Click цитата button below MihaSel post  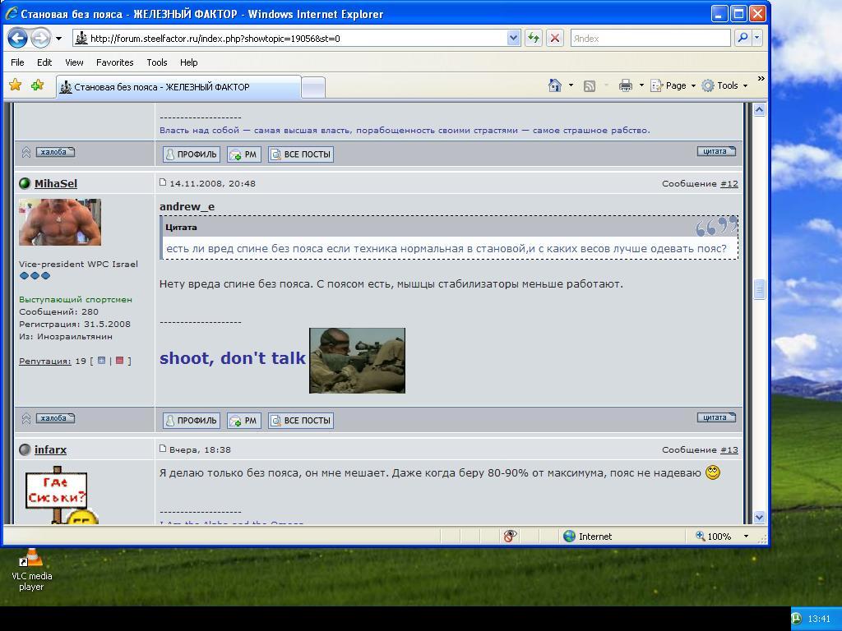[x=716, y=417]
